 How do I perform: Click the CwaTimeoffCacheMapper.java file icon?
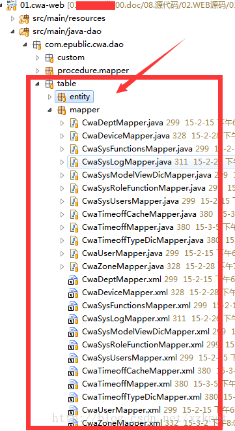coord(74,214)
